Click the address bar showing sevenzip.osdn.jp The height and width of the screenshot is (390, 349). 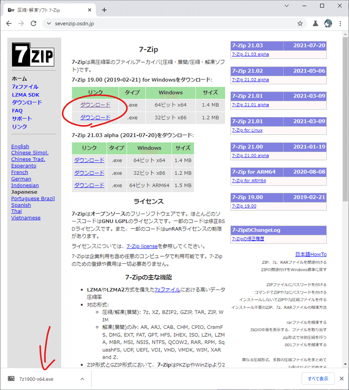click(174, 24)
